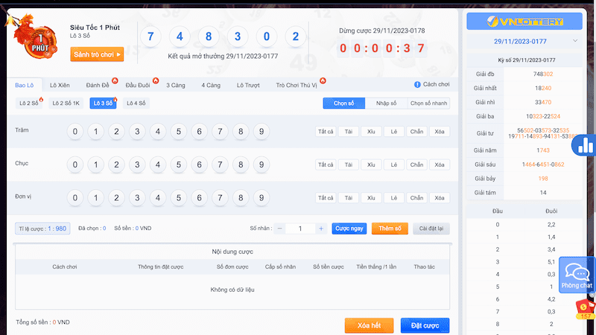Select digit 0 in the Đơn vị row
The width and height of the screenshot is (596, 335).
74,198
